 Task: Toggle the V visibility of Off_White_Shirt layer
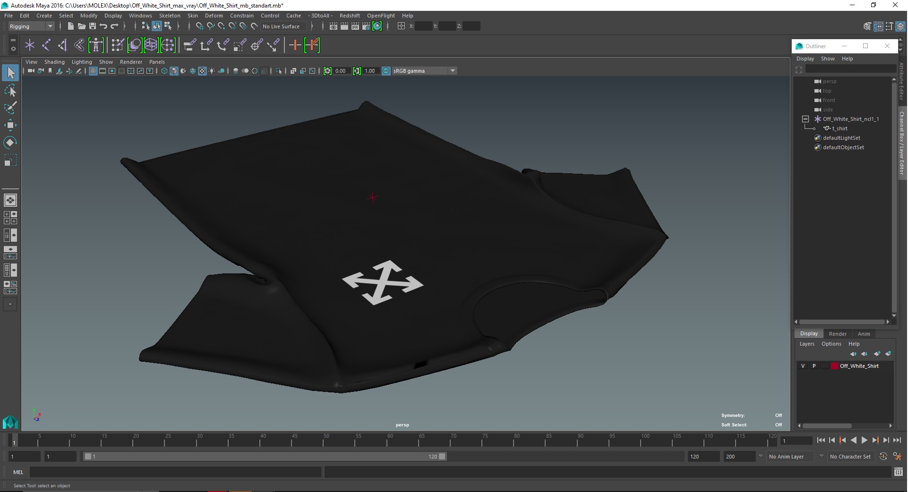click(803, 366)
